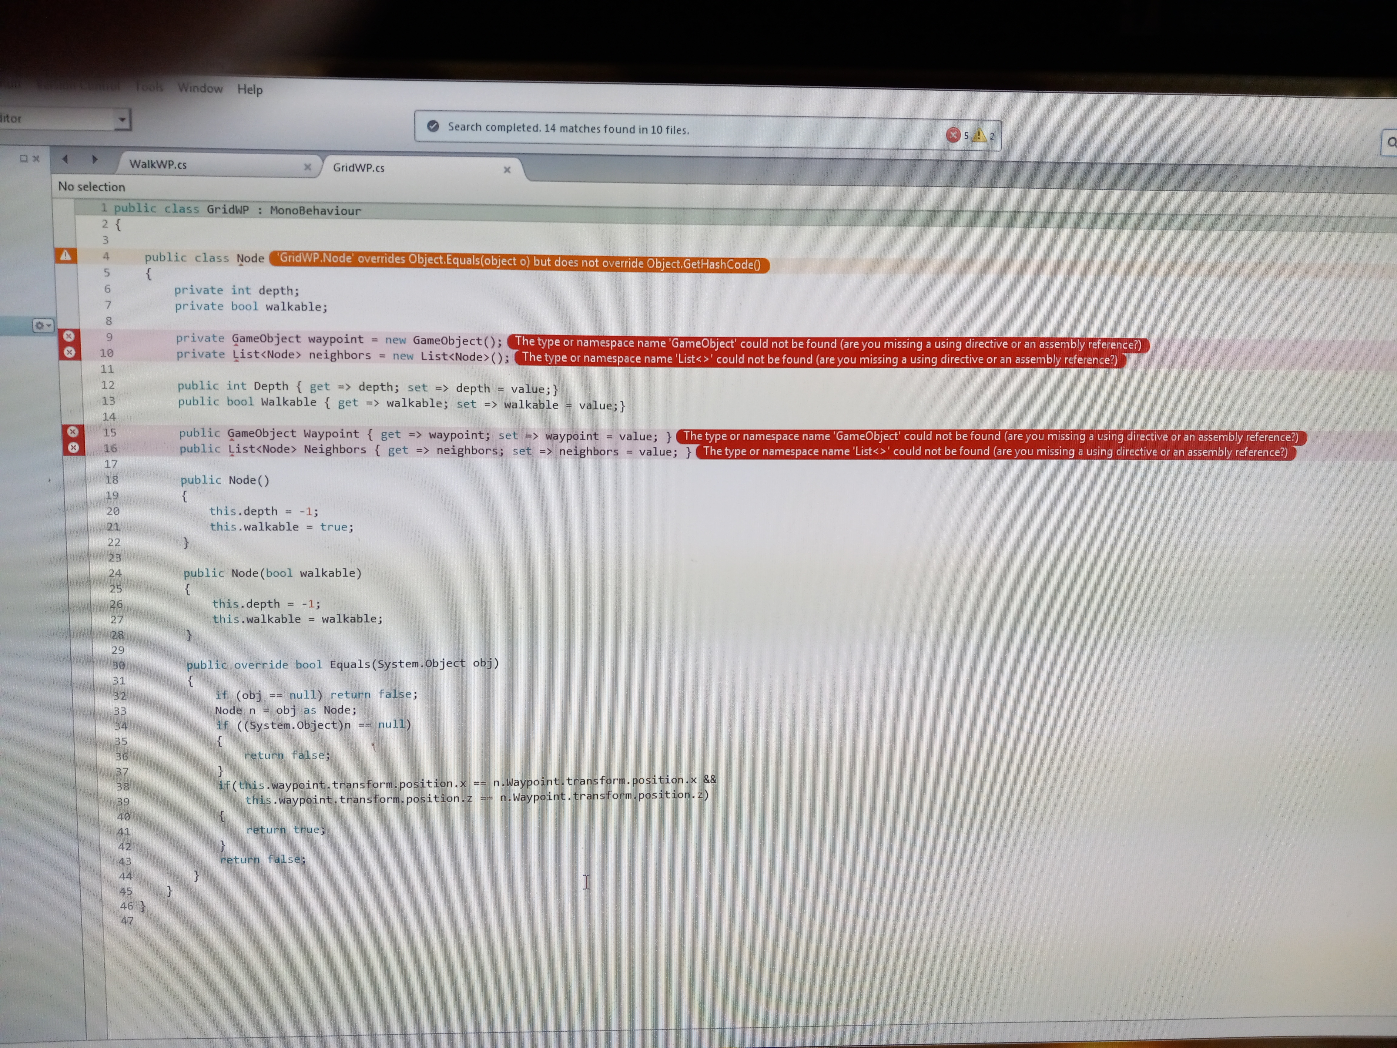Open the Window menu

click(200, 89)
